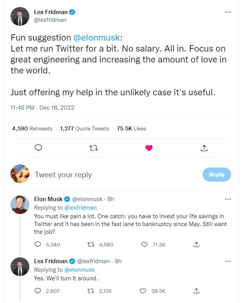Unlike the main tweet with the pink heart
This screenshot has height=303, width=242.
coord(149,148)
